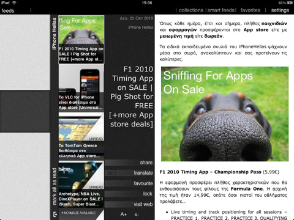Select dark highlighted block in left feeds pane
294x220 pixels.
coord(25,111)
